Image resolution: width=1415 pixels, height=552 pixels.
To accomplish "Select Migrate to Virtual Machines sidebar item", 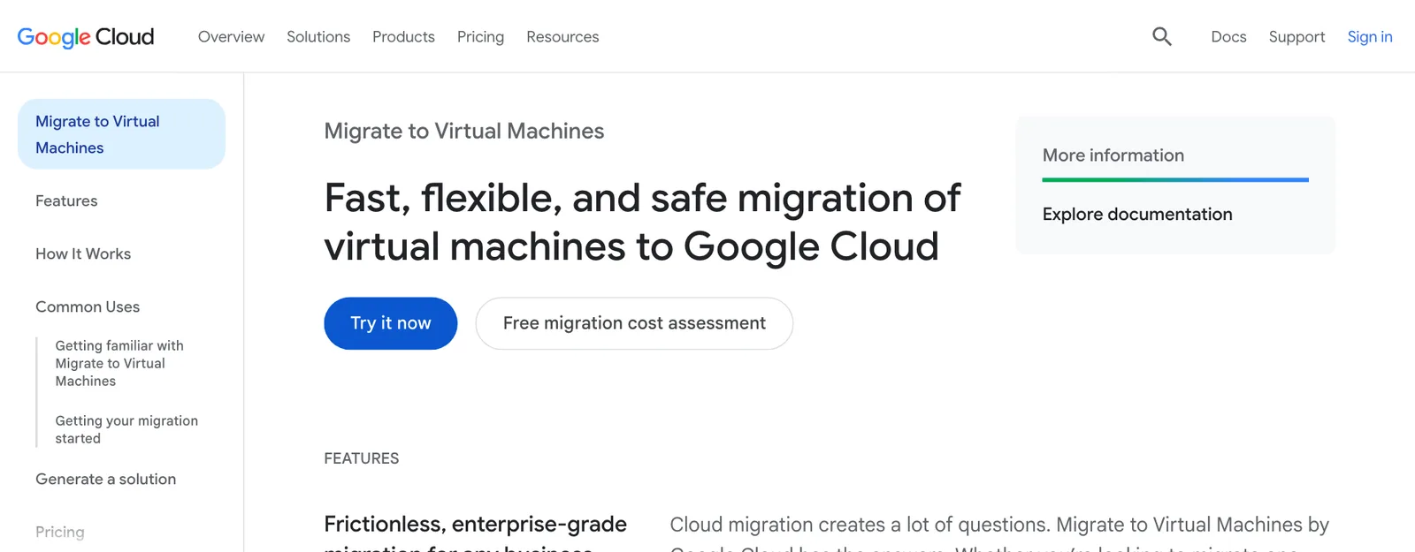I will point(121,134).
